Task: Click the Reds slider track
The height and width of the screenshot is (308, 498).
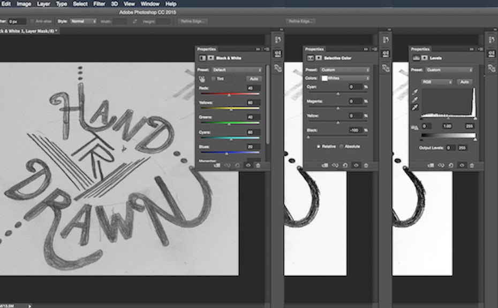Action: pos(229,94)
